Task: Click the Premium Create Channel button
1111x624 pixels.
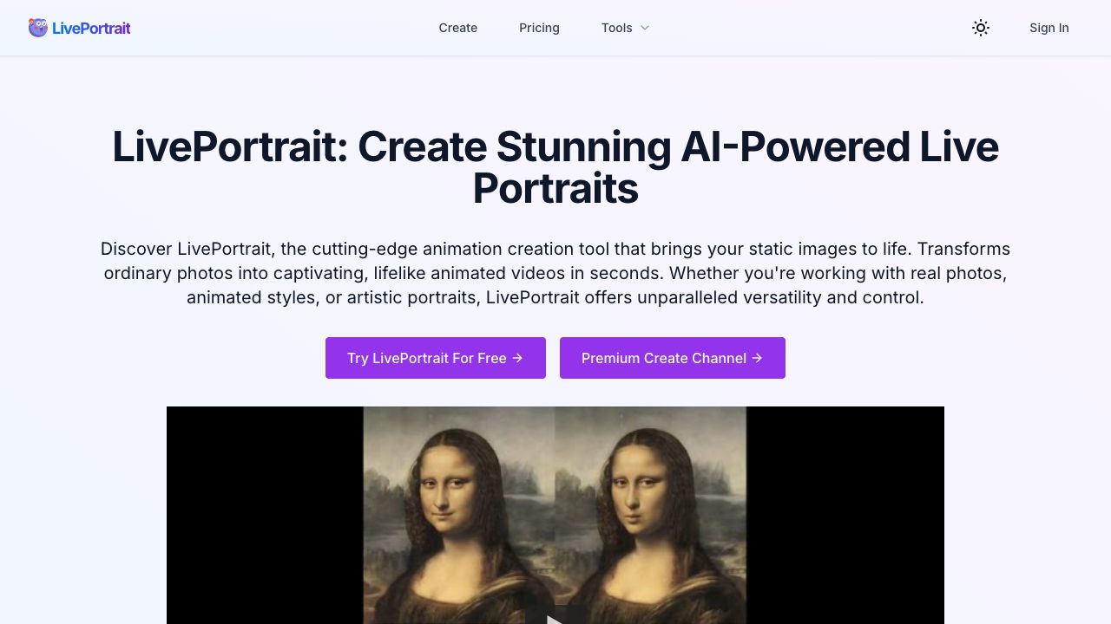Action: pos(673,358)
